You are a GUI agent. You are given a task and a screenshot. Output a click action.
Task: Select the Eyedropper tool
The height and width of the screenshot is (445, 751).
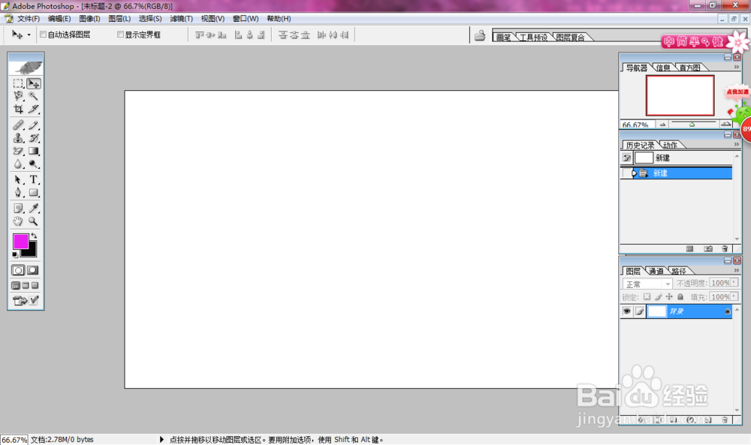coord(34,209)
